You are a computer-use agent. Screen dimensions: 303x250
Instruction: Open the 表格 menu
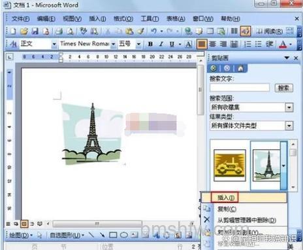pos(176,19)
